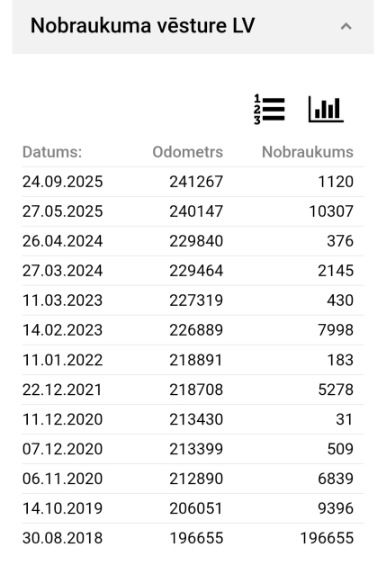Click the 22.12.2021 date
Viewport: 386px width, 565px height.
pos(63,390)
